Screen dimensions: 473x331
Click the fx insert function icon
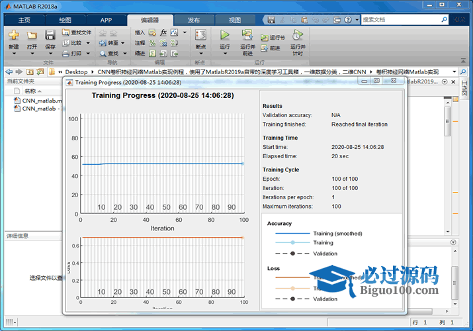pyautogui.click(x=163, y=32)
